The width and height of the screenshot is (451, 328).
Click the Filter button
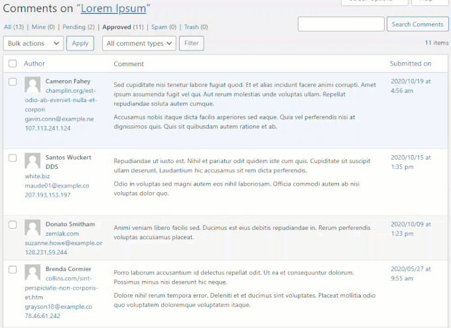(x=192, y=44)
